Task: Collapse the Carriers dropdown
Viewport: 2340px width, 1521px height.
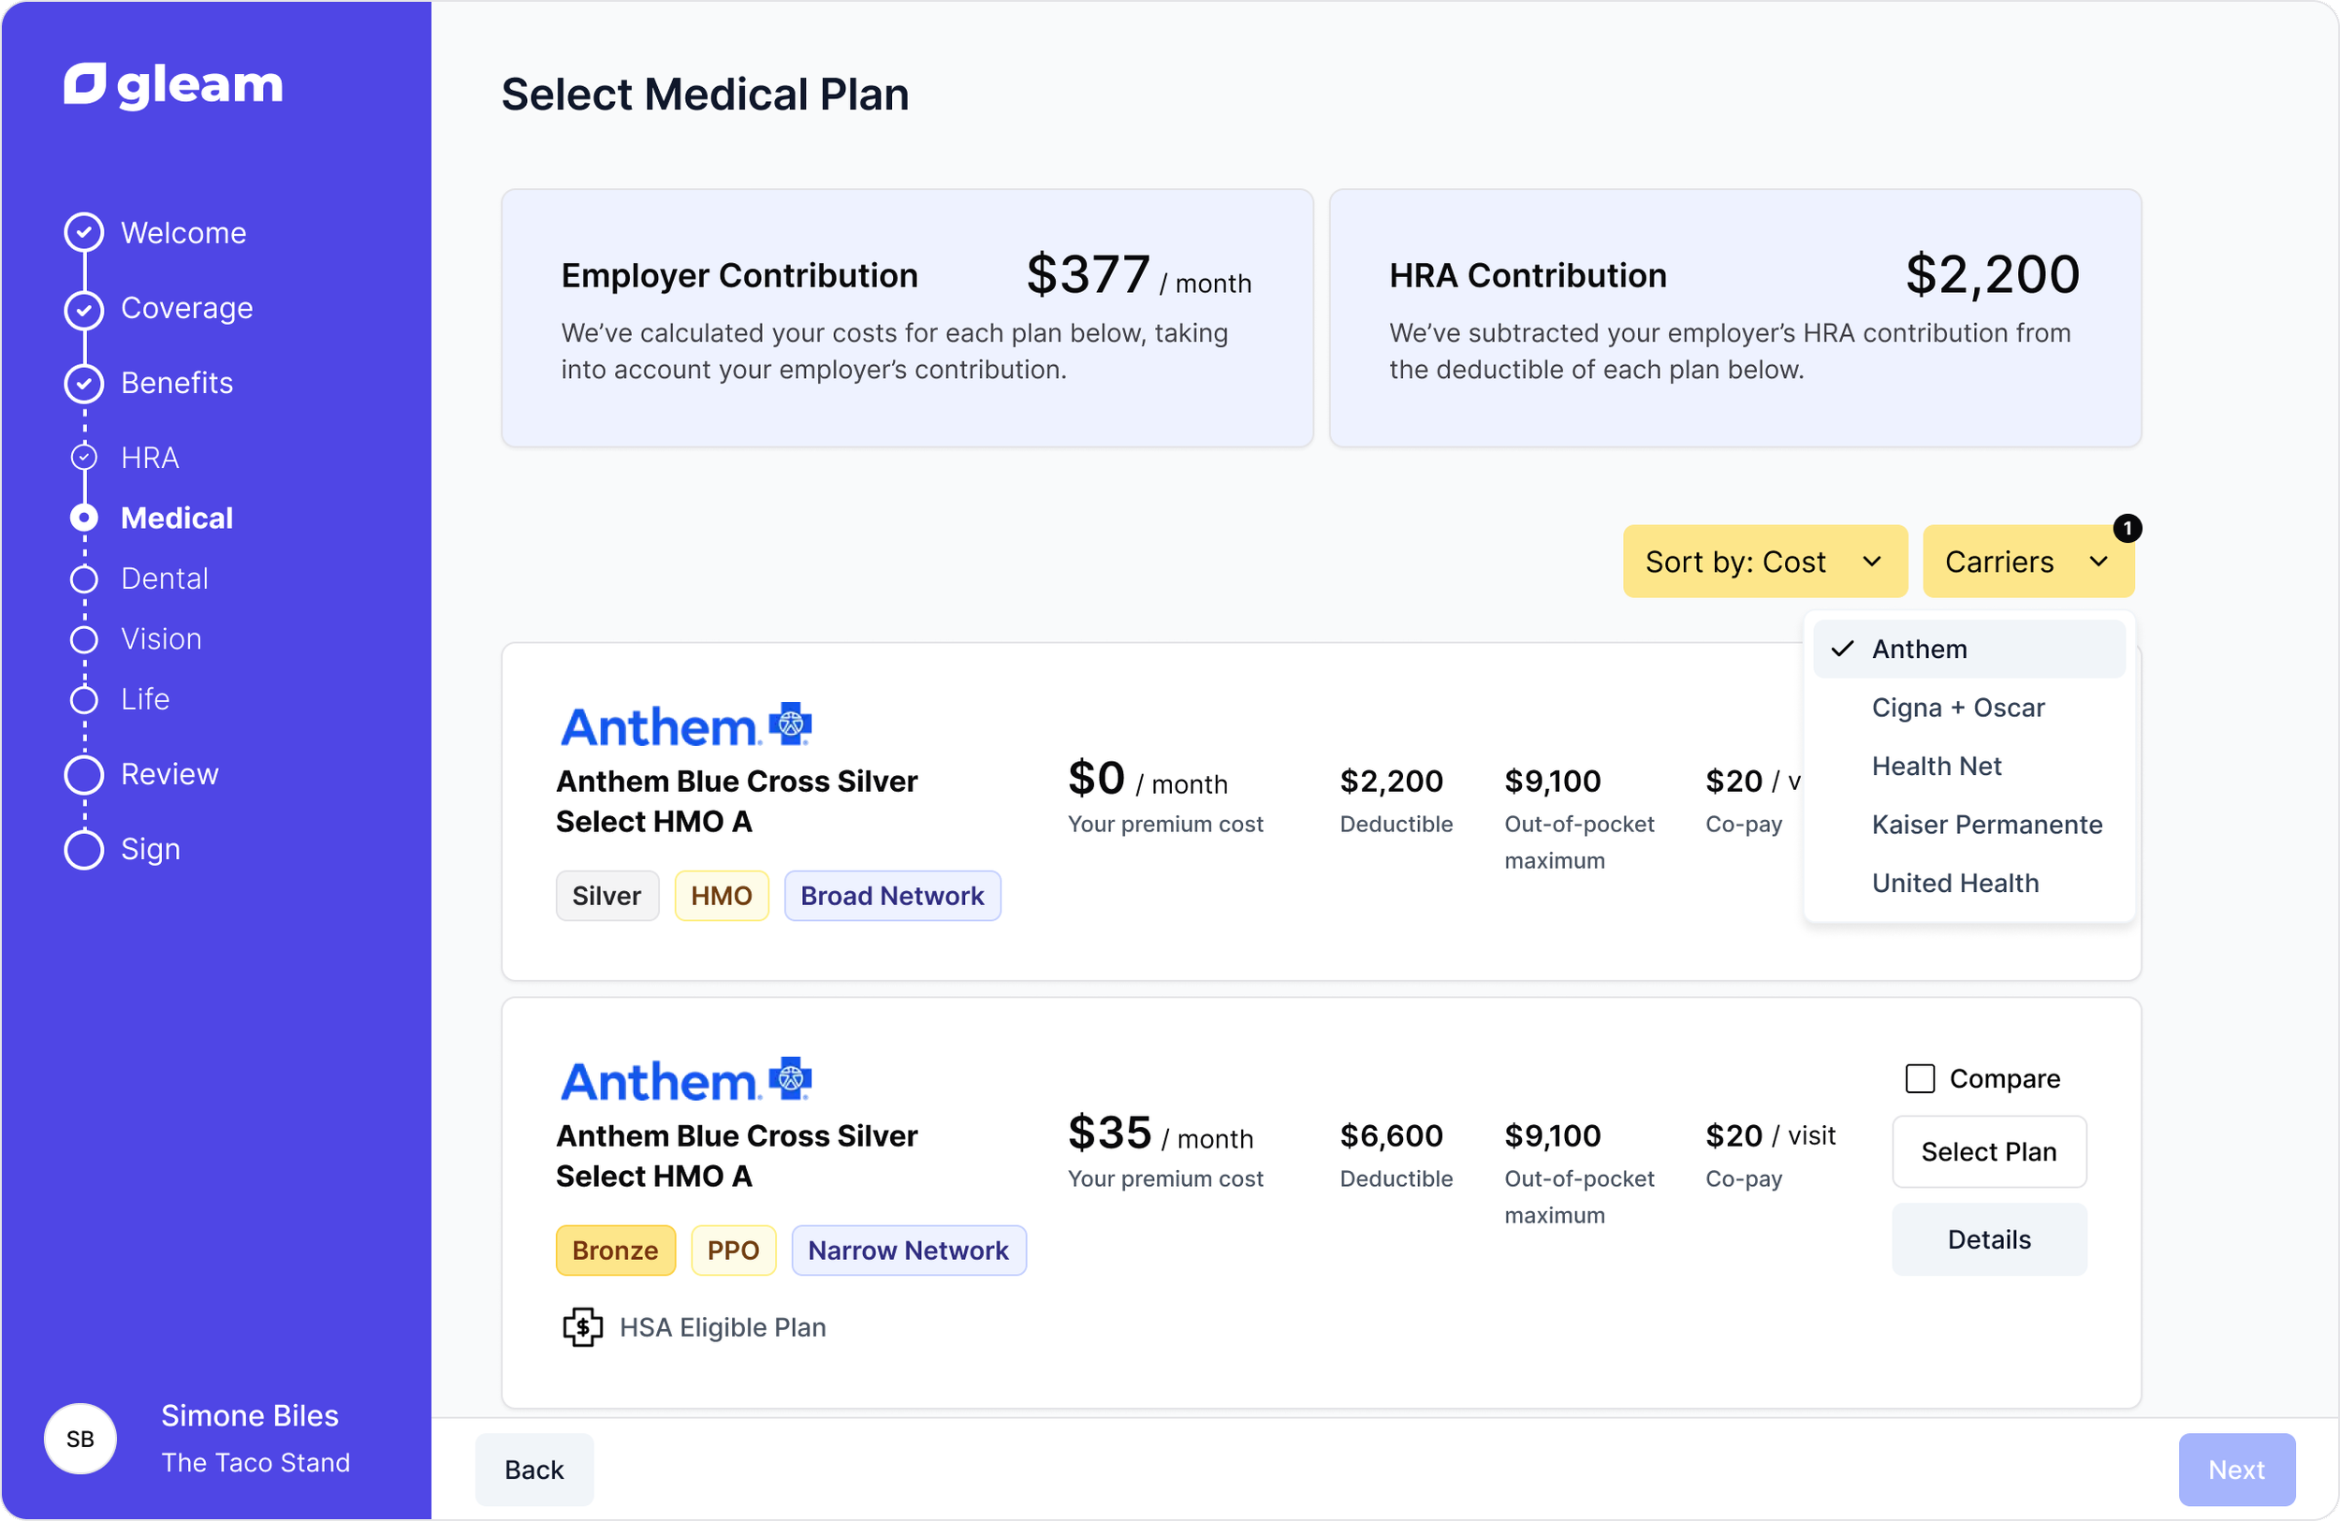Action: [2027, 562]
